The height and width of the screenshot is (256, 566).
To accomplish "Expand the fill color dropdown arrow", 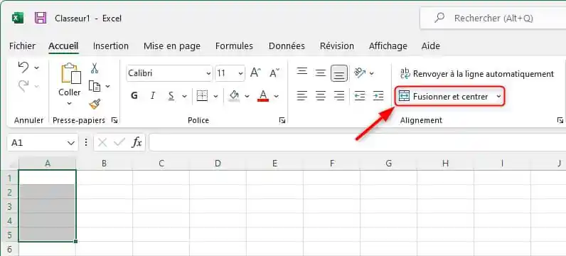I will coord(247,96).
